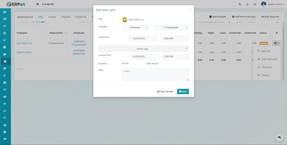Open the chat bubble floating button
The width and height of the screenshot is (287, 145).
point(279,137)
